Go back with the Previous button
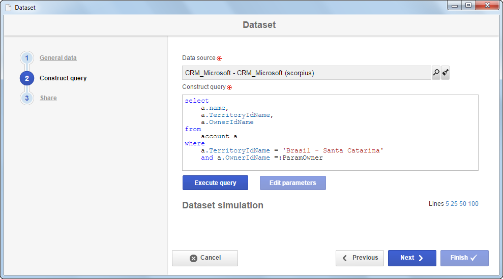Image resolution: width=503 pixels, height=279 pixels. coord(360,258)
